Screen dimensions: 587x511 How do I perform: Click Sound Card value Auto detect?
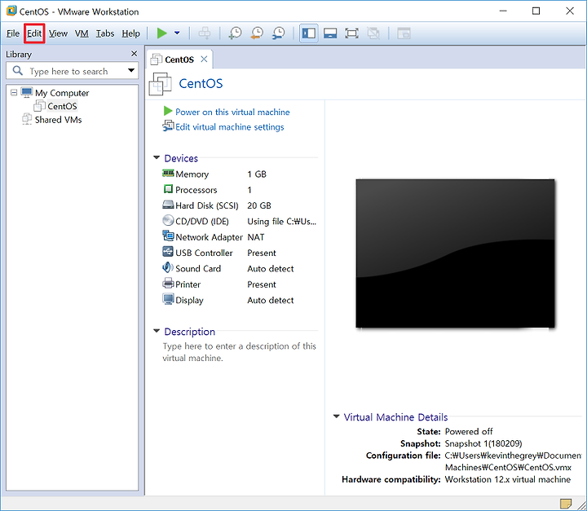coord(271,269)
